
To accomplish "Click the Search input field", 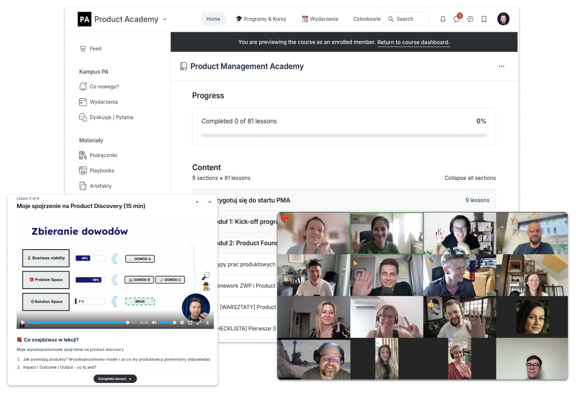I will pos(405,19).
